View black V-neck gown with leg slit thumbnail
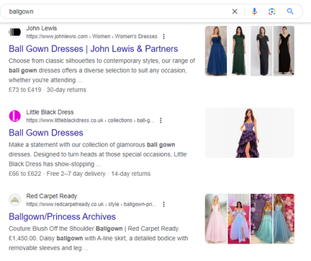Image resolution: width=311 pixels, height=261 pixels. [x=284, y=51]
